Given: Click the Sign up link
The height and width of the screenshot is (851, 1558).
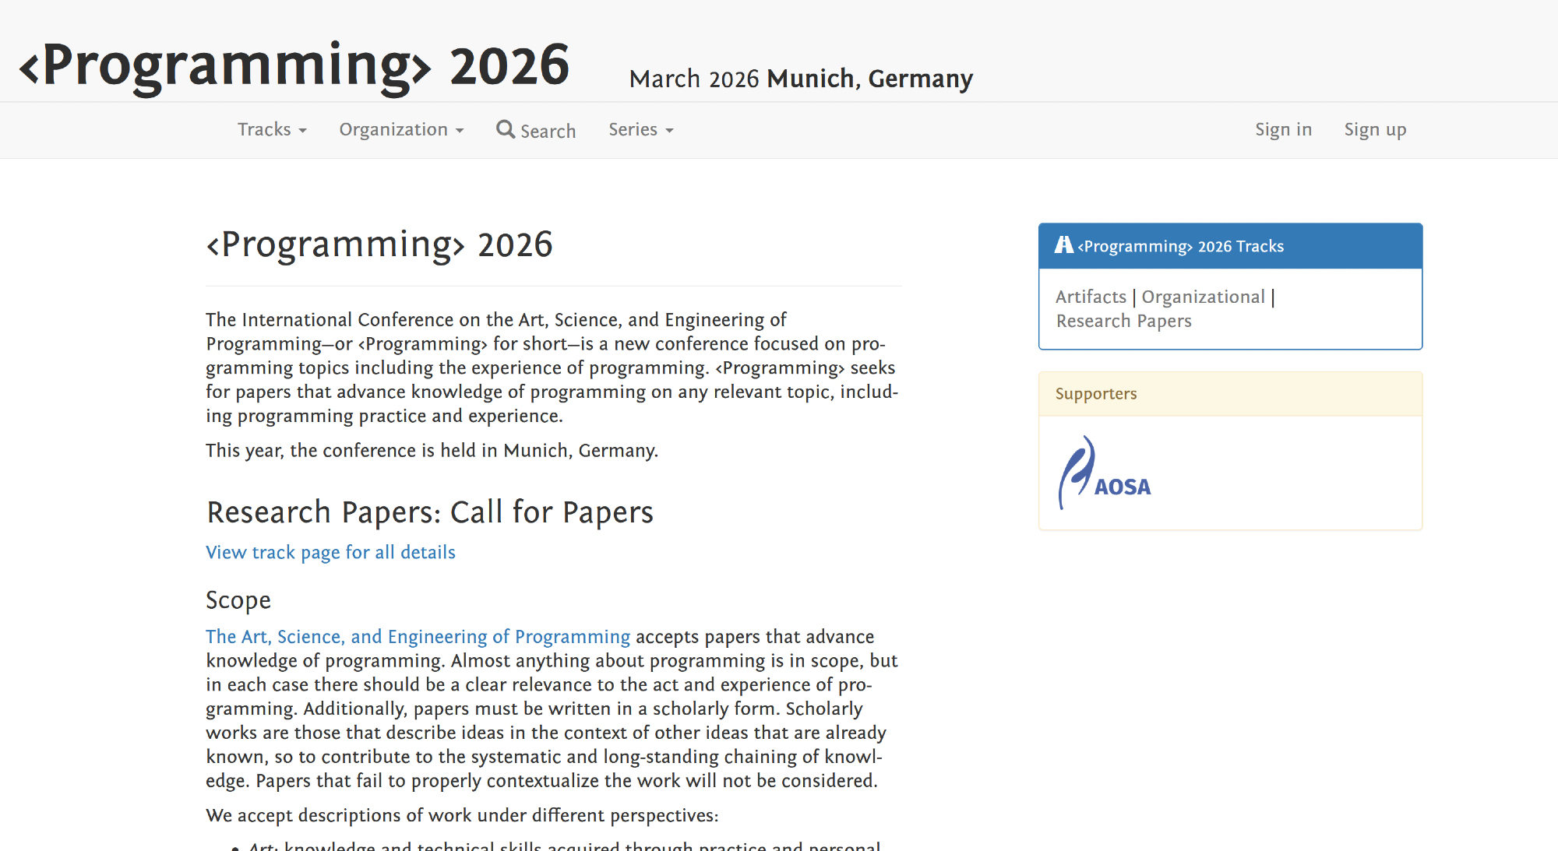Looking at the screenshot, I should [1375, 129].
